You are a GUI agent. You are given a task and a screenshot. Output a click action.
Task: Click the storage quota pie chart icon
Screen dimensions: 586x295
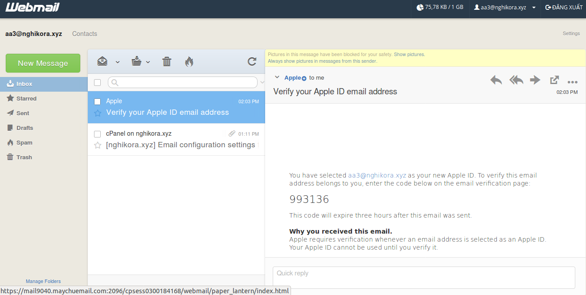pos(420,7)
